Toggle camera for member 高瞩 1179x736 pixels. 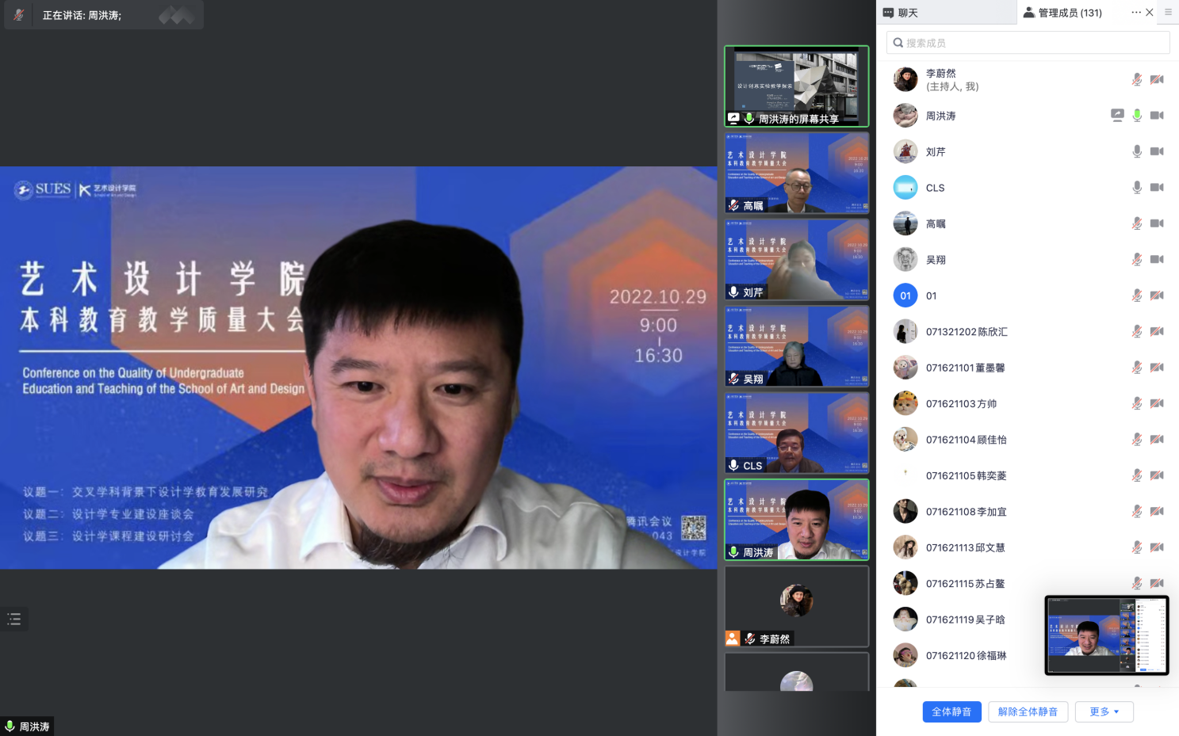[x=1157, y=223]
